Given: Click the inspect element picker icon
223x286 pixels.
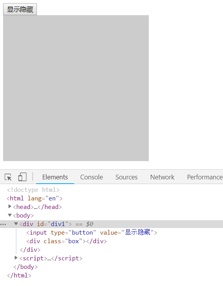Looking at the screenshot, I should point(8,177).
